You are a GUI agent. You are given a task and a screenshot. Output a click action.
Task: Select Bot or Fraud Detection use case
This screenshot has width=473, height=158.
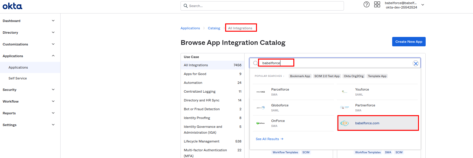[x=213, y=109]
